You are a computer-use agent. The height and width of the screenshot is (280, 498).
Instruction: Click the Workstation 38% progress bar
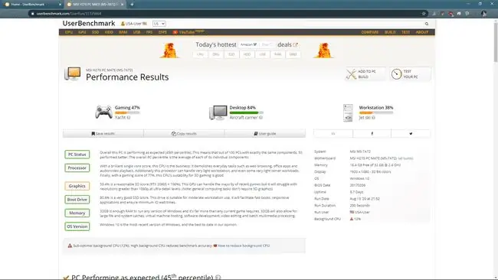pyautogui.click(x=376, y=112)
